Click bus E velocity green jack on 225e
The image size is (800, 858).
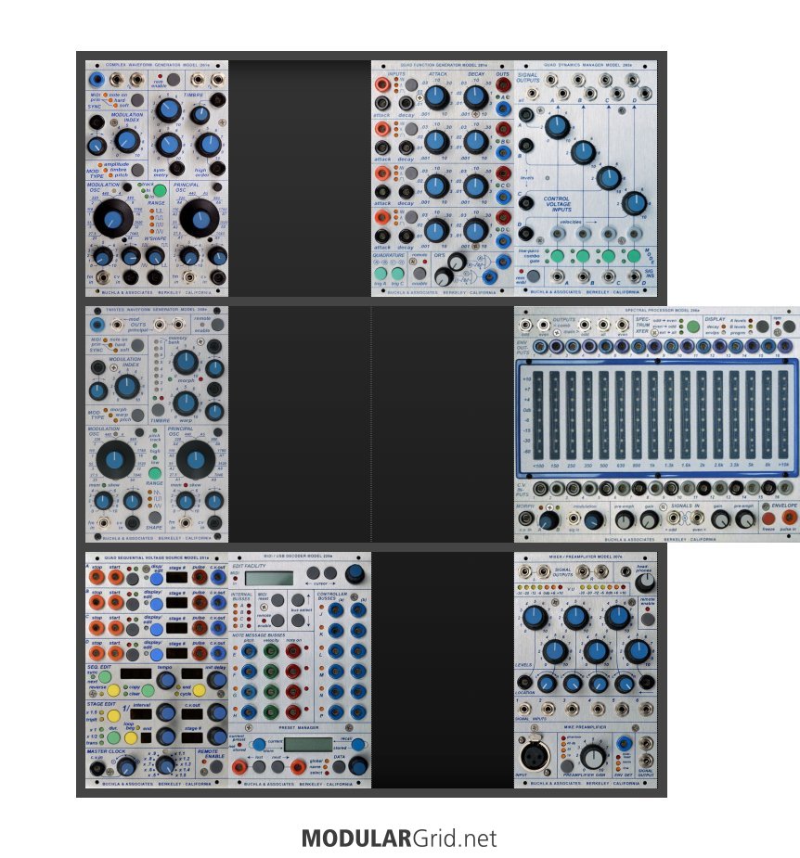click(270, 650)
